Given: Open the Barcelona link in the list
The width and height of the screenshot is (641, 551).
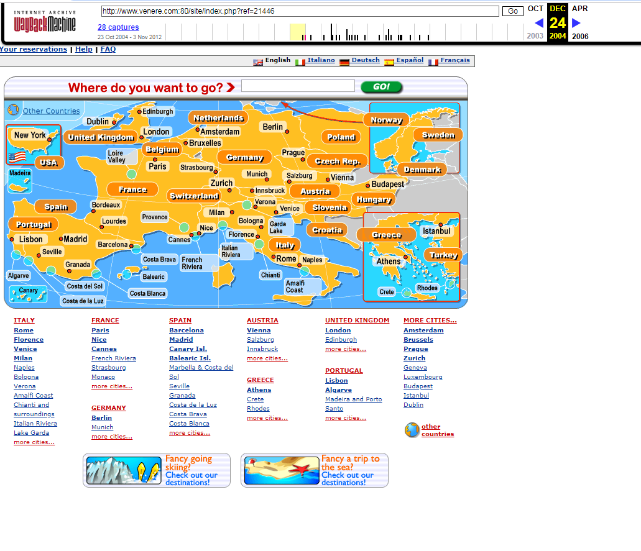Looking at the screenshot, I should coord(187,330).
